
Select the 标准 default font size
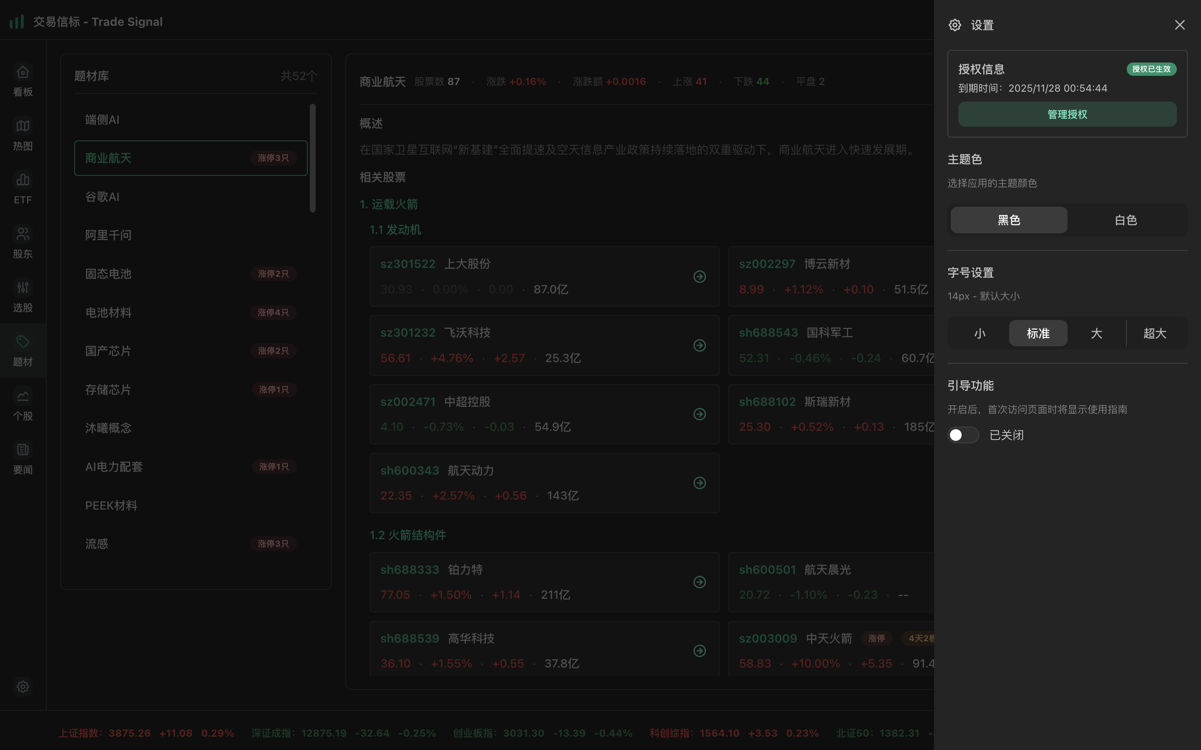point(1038,333)
